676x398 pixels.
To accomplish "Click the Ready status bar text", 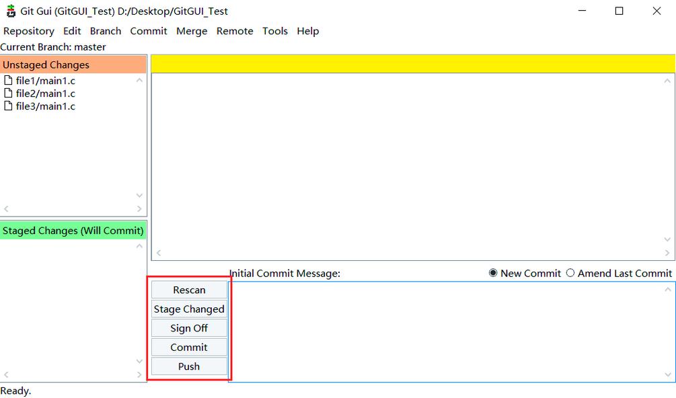I will click(15, 391).
